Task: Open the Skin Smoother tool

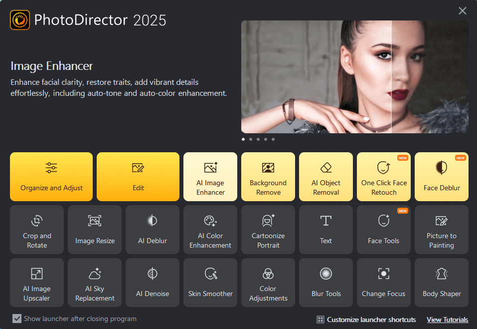Action: [210, 283]
